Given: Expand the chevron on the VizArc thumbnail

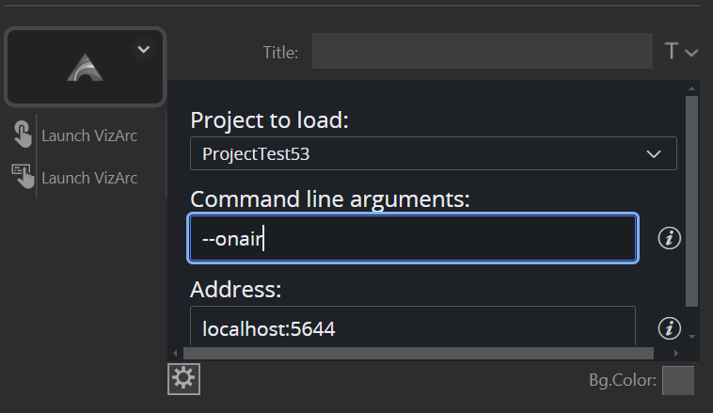Looking at the screenshot, I should coord(143,50).
